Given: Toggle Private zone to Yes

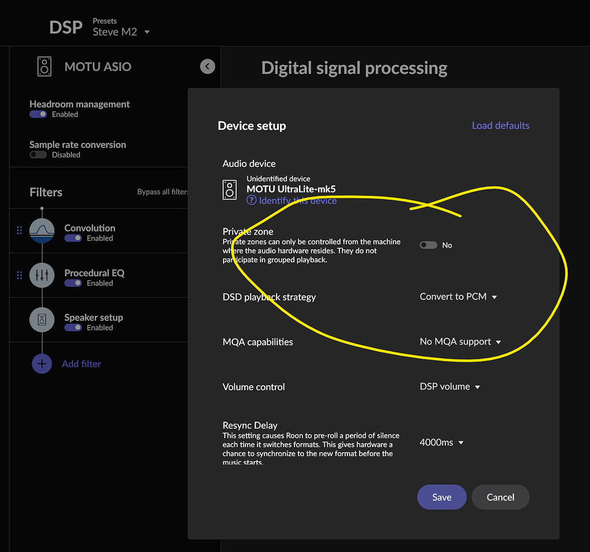Looking at the screenshot, I should pos(428,245).
